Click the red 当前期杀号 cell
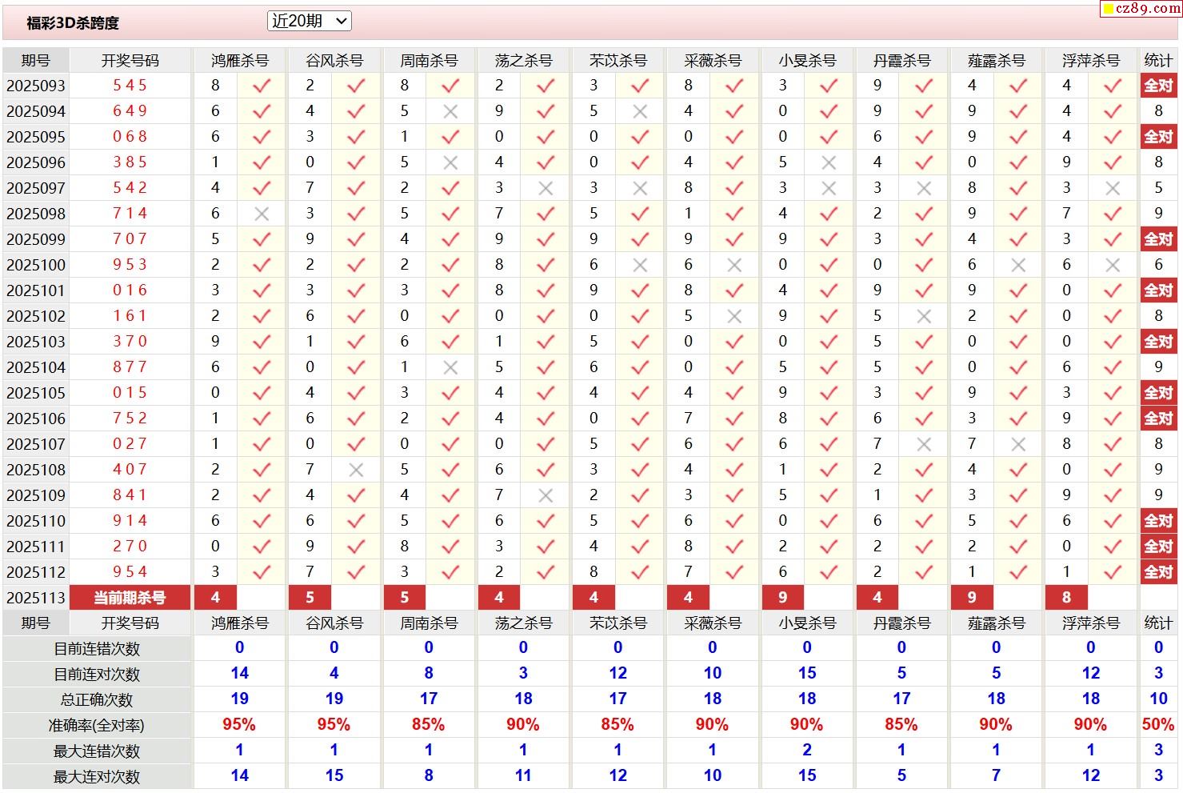 click(x=130, y=598)
